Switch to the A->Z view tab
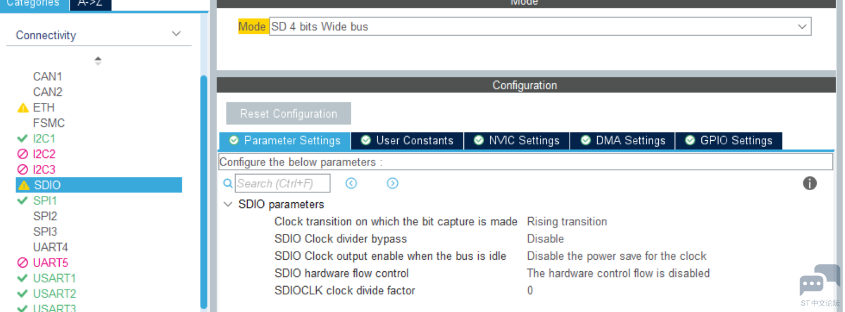Viewport: 845px width, 312px height. click(x=90, y=4)
